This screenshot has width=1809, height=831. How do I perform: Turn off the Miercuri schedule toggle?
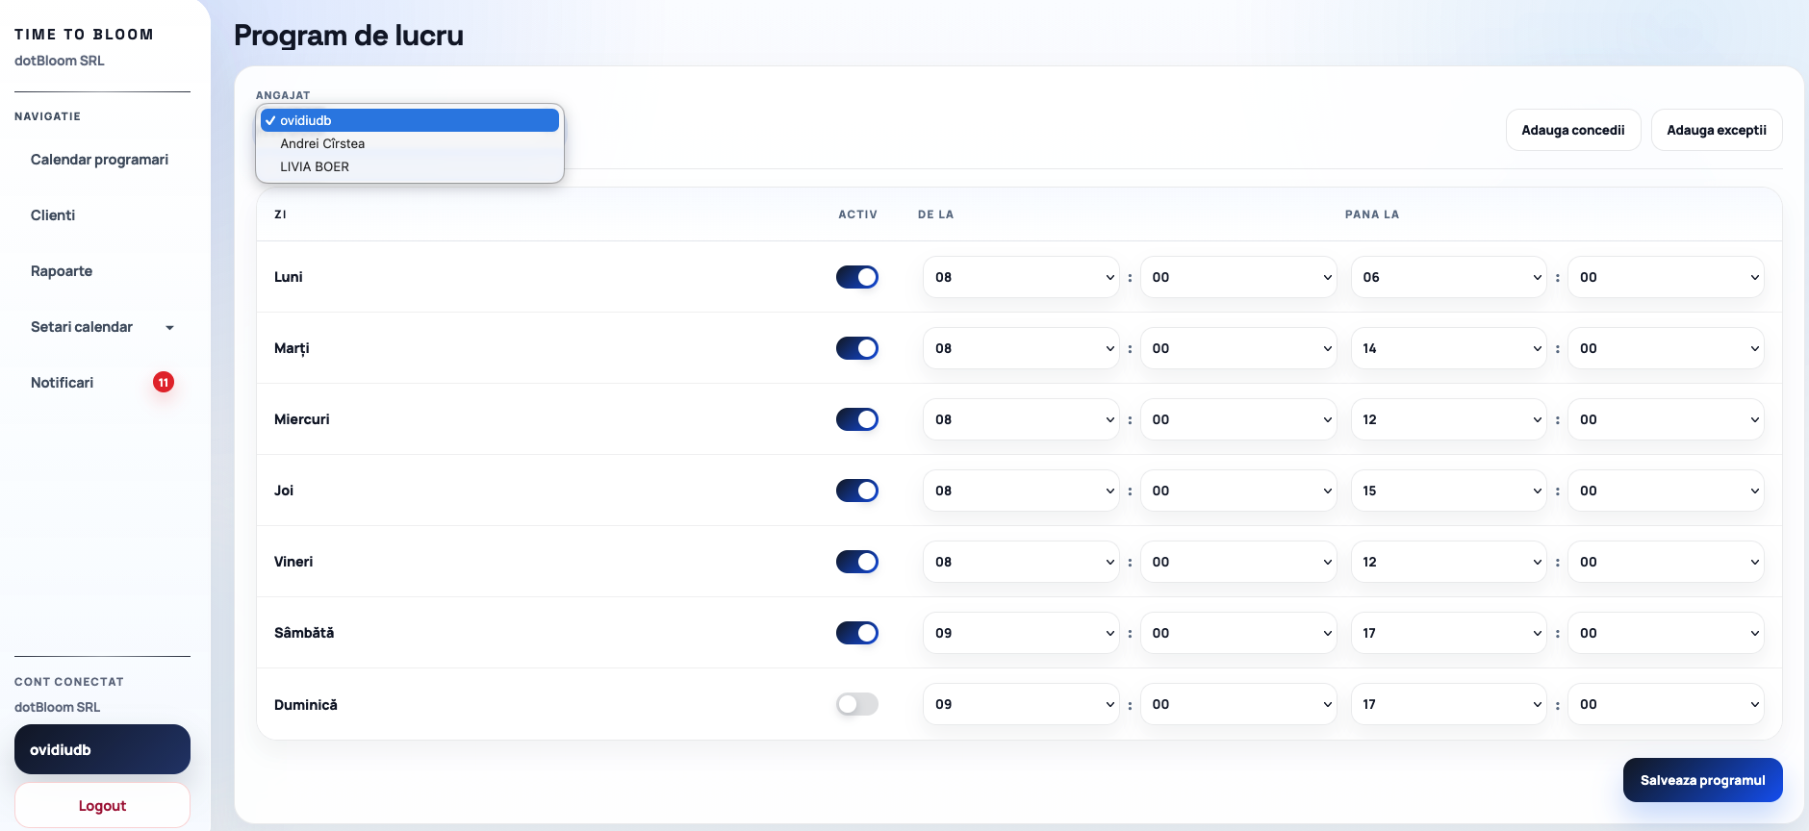(x=856, y=419)
